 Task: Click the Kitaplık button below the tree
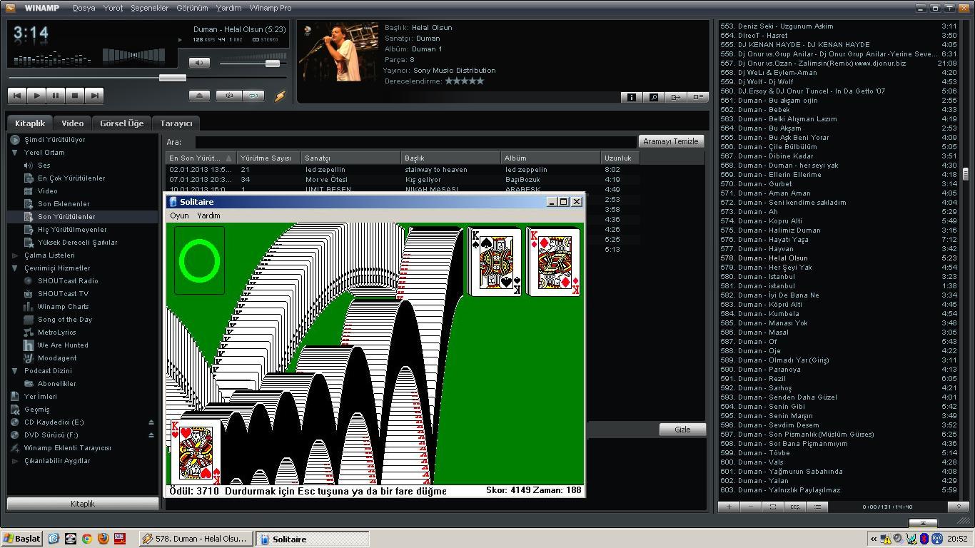tap(83, 504)
